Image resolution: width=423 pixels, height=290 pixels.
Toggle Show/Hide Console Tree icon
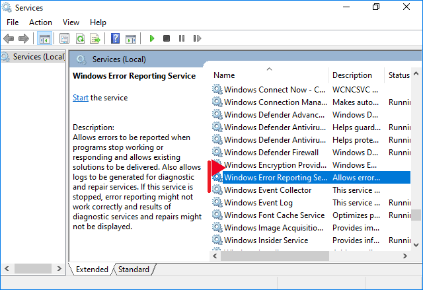(45, 38)
